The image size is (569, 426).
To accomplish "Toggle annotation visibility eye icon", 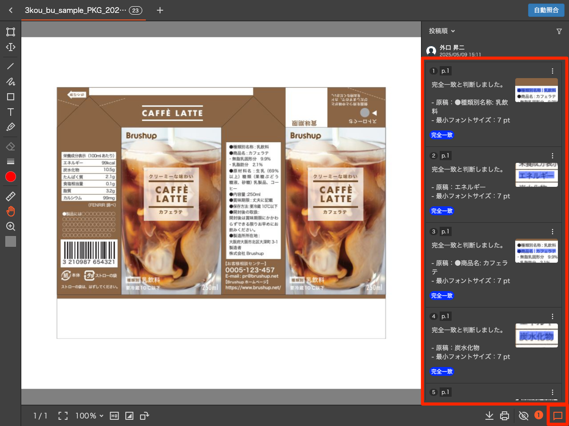I will [524, 416].
